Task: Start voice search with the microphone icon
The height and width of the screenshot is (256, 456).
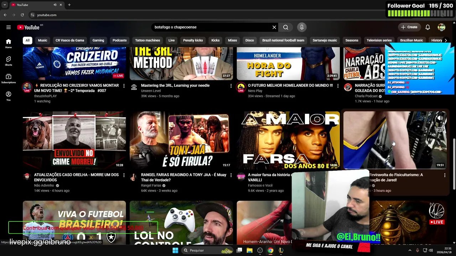Action: (302, 27)
